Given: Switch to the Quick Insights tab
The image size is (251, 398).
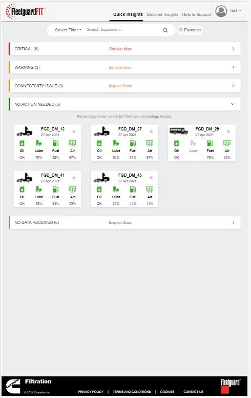Looking at the screenshot, I should click(128, 14).
